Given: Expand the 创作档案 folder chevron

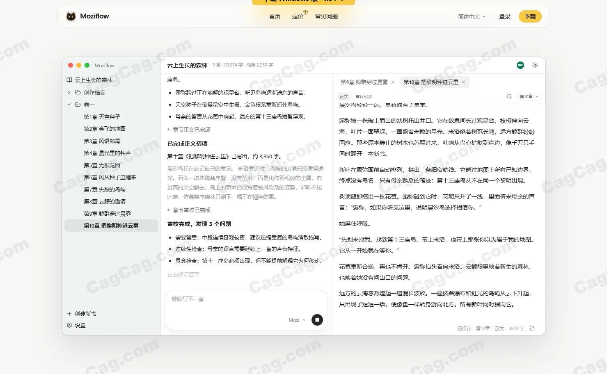Looking at the screenshot, I should pyautogui.click(x=69, y=92).
